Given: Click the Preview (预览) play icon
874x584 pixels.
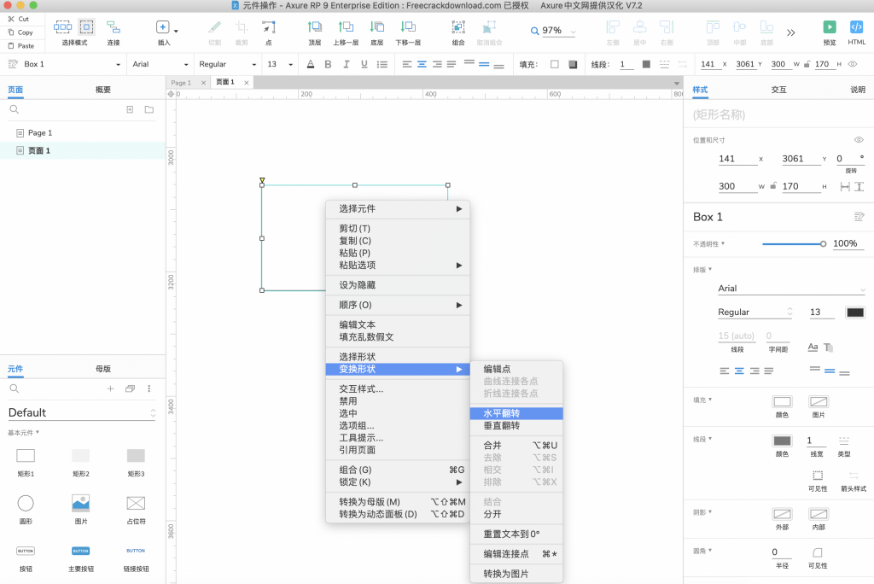Looking at the screenshot, I should click(x=829, y=27).
